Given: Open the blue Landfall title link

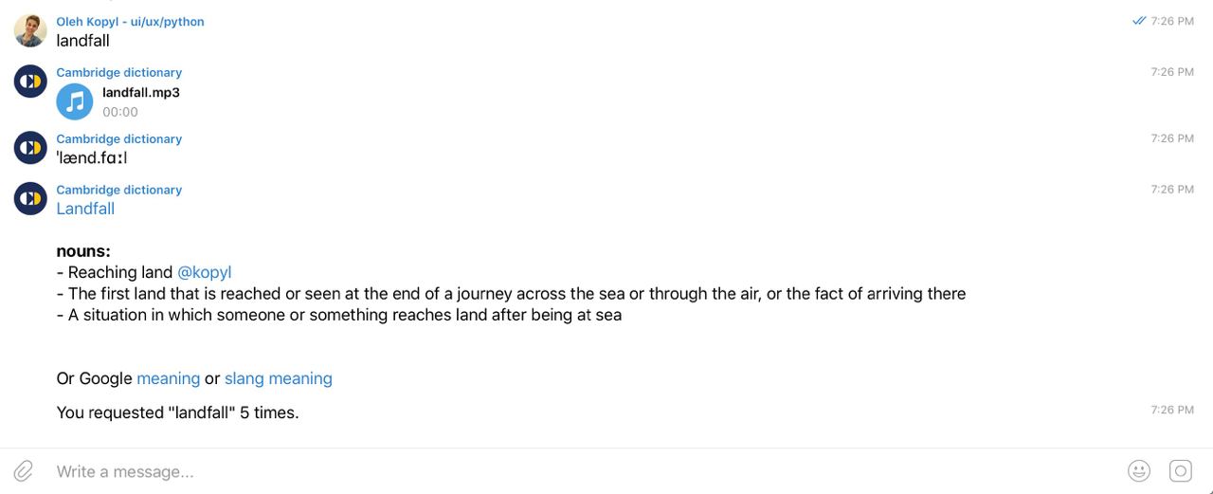Looking at the screenshot, I should (85, 209).
